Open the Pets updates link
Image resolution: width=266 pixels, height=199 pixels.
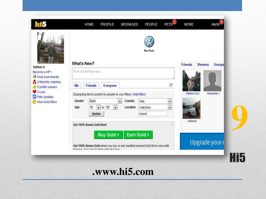45,97
